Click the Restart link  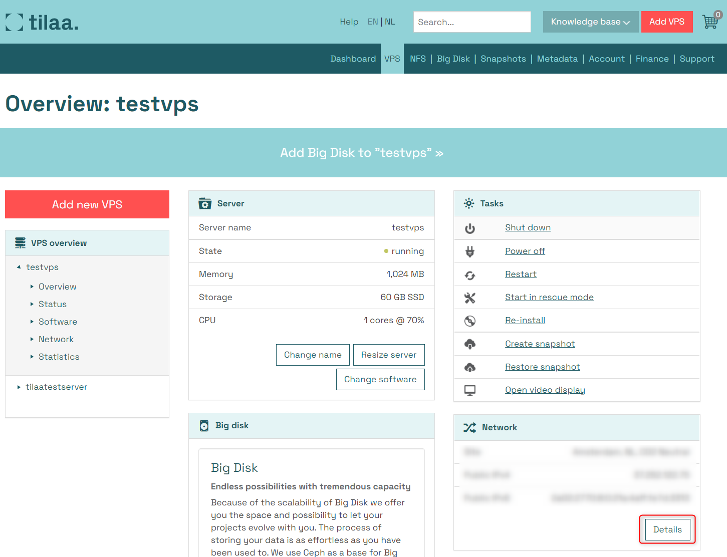coord(521,274)
